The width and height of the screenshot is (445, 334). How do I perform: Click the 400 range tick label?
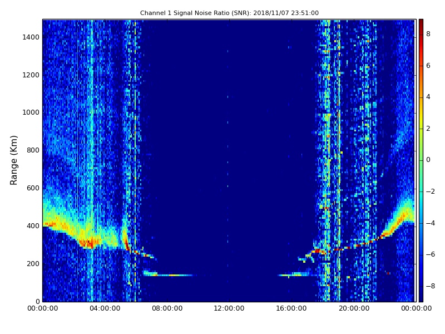(x=33, y=226)
